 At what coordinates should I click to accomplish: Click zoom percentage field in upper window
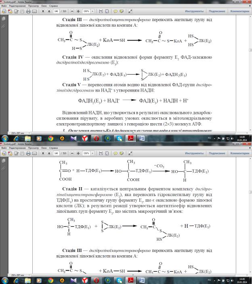pyautogui.click(x=86, y=11)
